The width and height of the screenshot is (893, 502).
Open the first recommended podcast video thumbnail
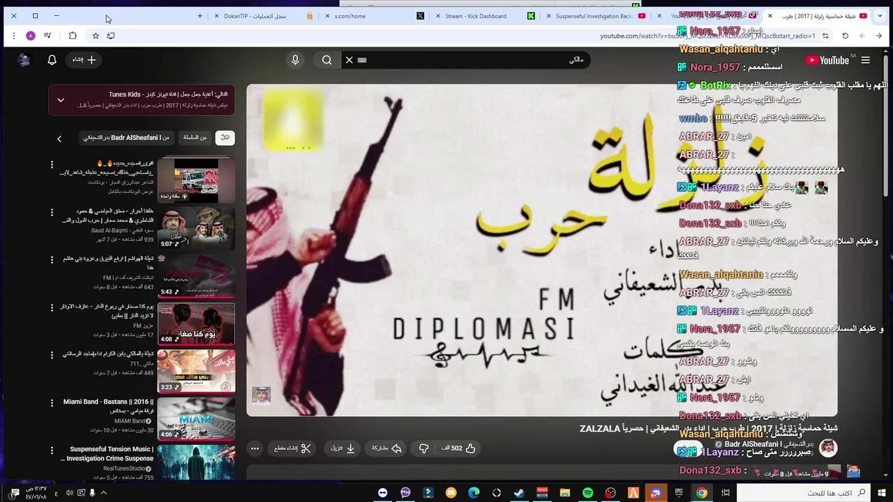pos(196,180)
